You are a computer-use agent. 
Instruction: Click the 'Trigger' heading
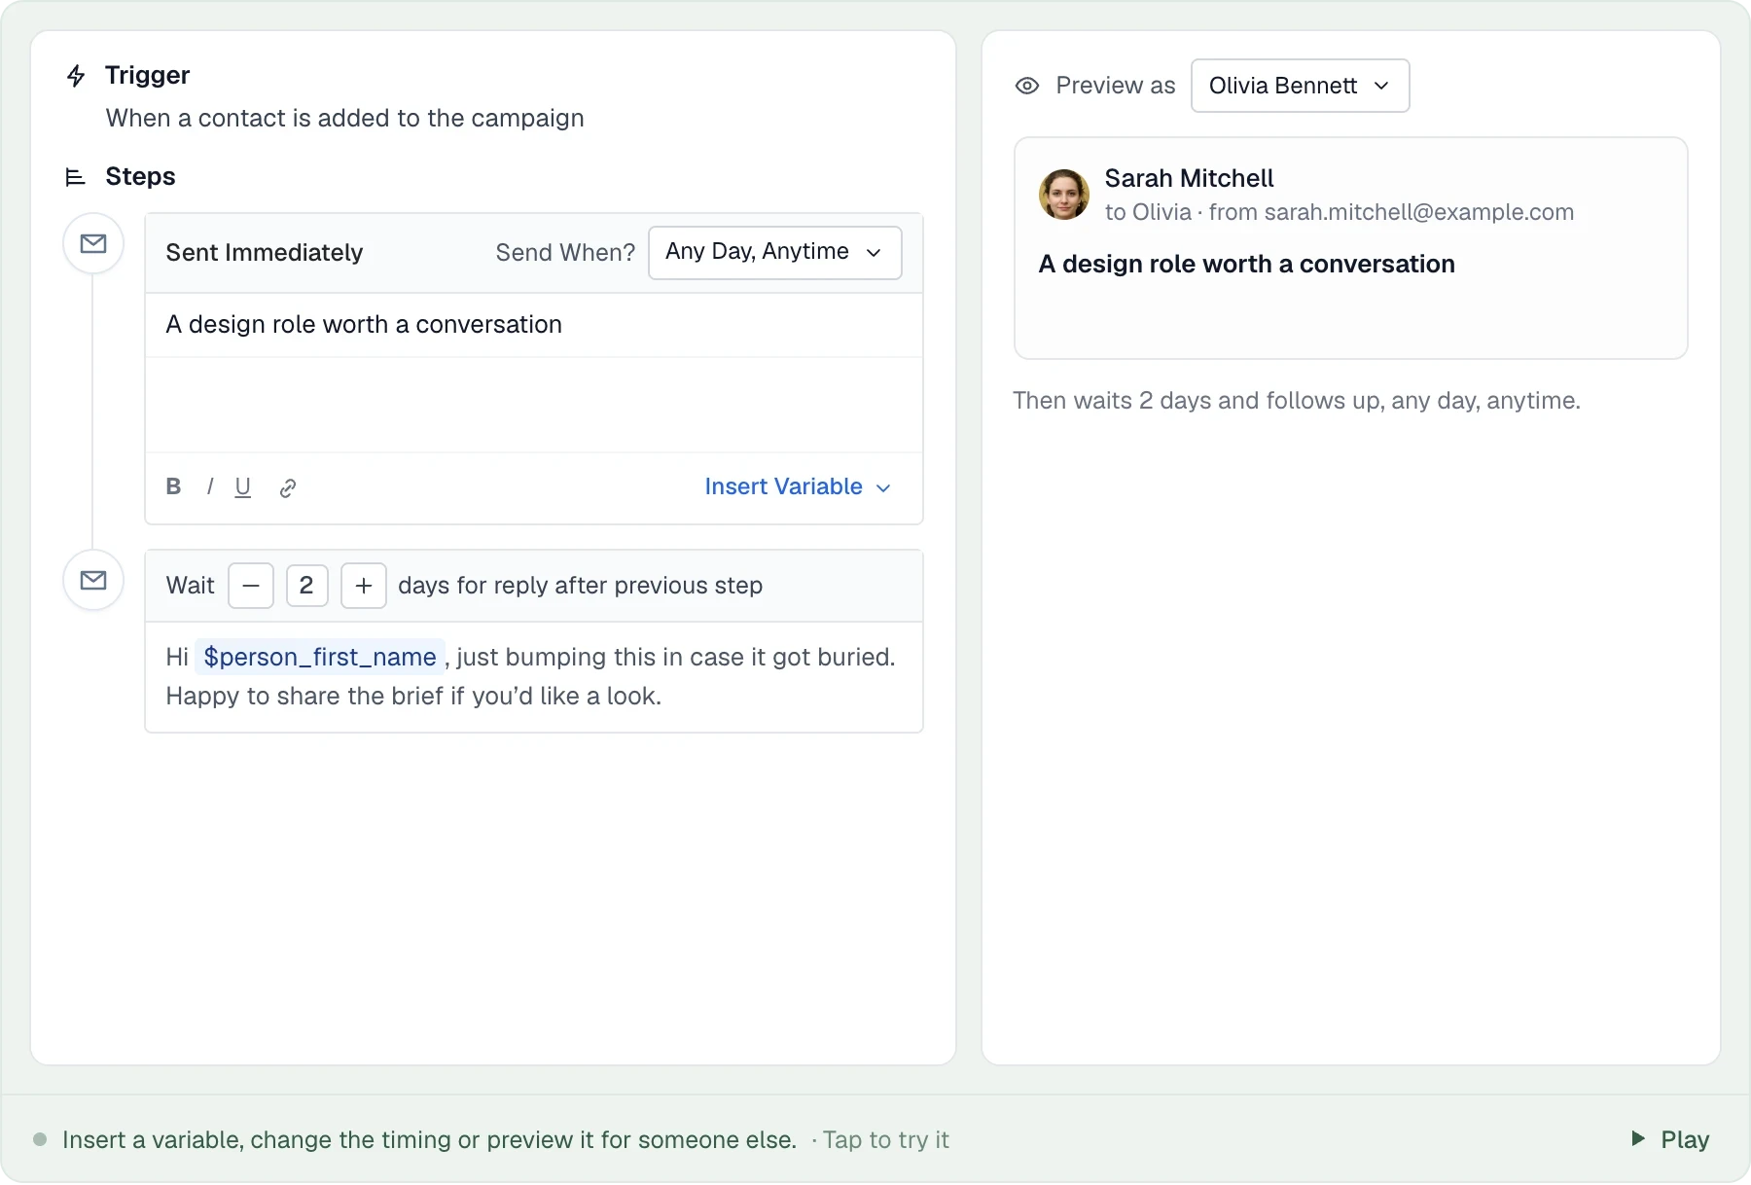(148, 75)
